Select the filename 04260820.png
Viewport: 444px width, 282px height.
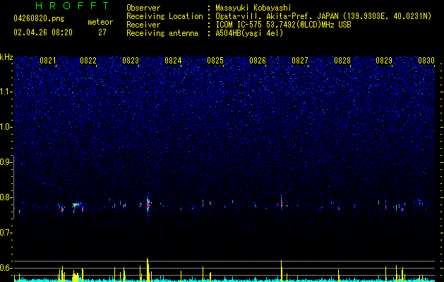point(39,19)
